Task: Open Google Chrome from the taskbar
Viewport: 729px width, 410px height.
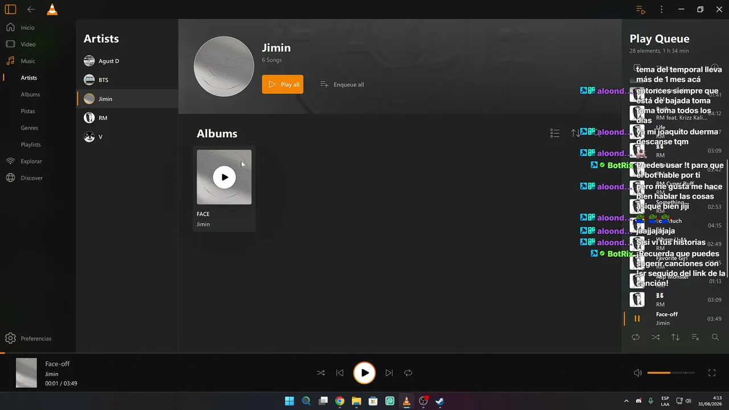Action: (x=339, y=401)
